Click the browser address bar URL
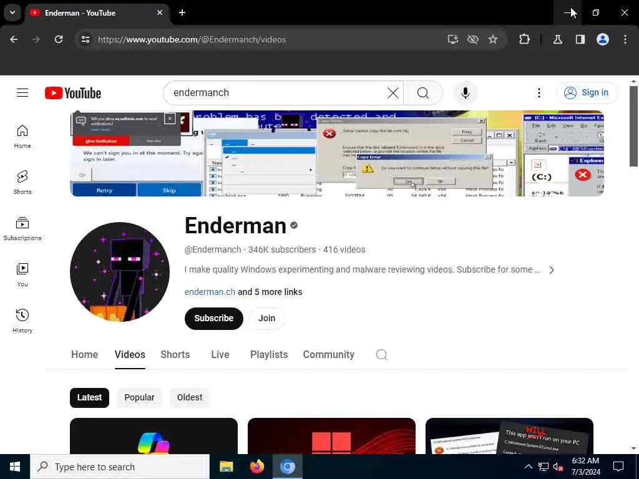Image resolution: width=639 pixels, height=479 pixels. (192, 39)
